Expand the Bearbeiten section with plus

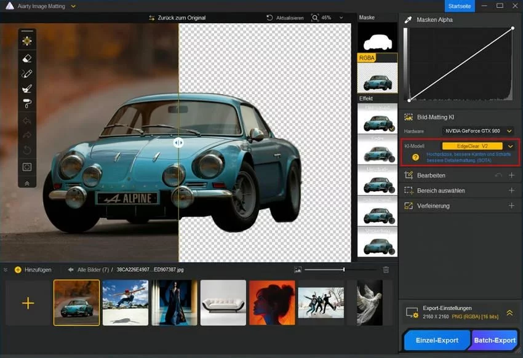click(511, 175)
